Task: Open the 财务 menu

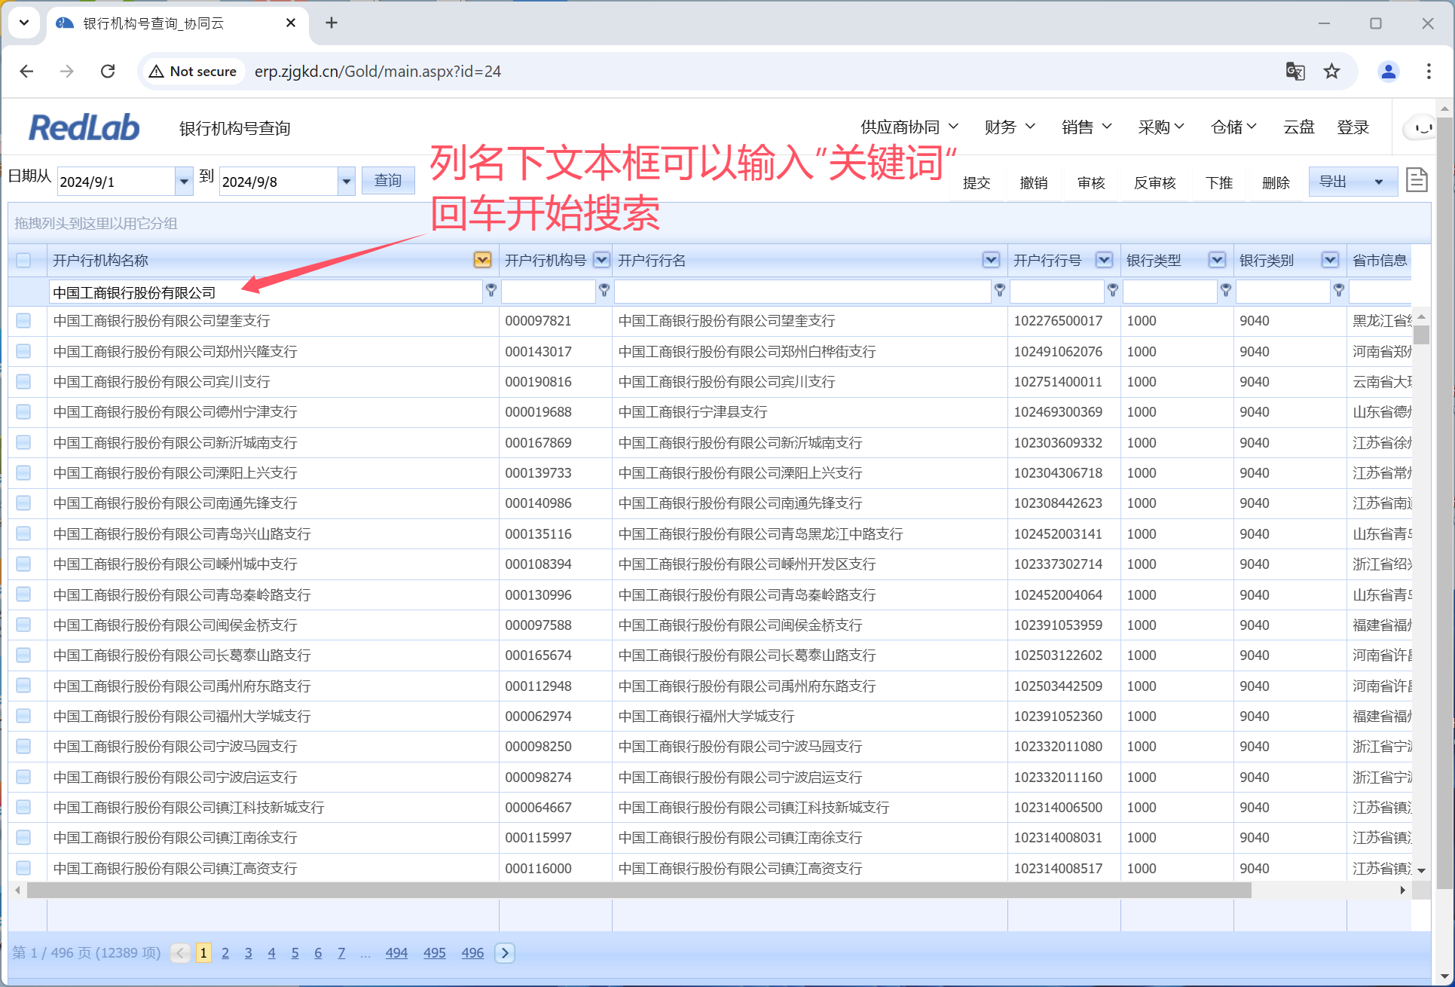Action: [1010, 127]
